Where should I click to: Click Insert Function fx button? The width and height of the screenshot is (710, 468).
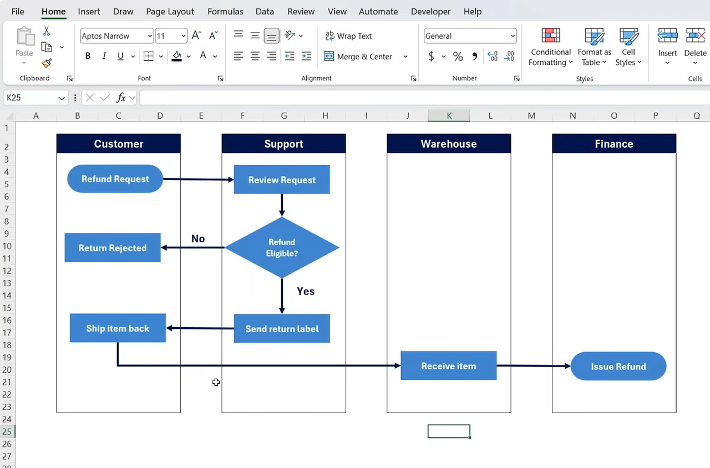click(x=121, y=98)
